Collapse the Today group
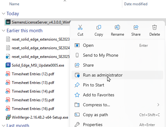 click(4, 14)
